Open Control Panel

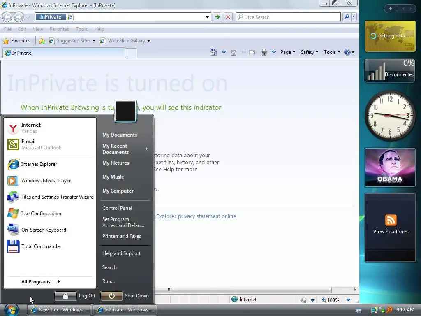117,208
